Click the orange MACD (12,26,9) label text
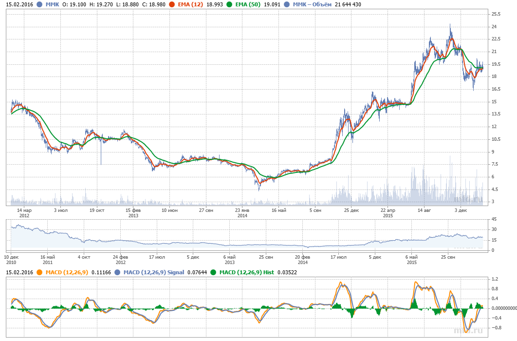517x341 pixels. point(67,272)
